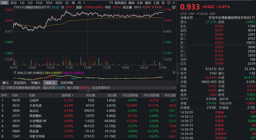Select 实时申赎 tab
256x140 pixels.
pos(67,83)
